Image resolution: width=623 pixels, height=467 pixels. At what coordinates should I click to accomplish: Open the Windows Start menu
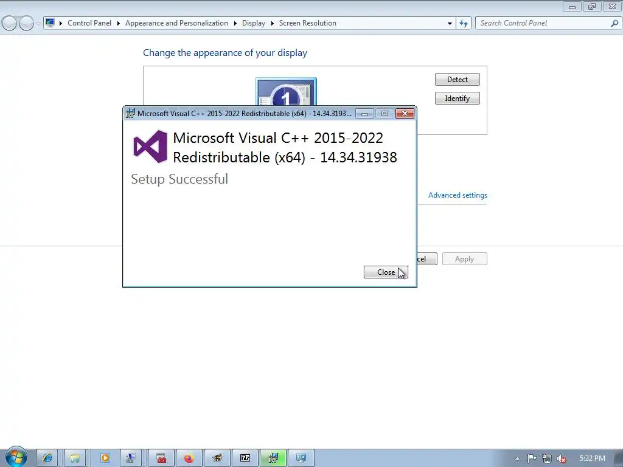tap(16, 457)
